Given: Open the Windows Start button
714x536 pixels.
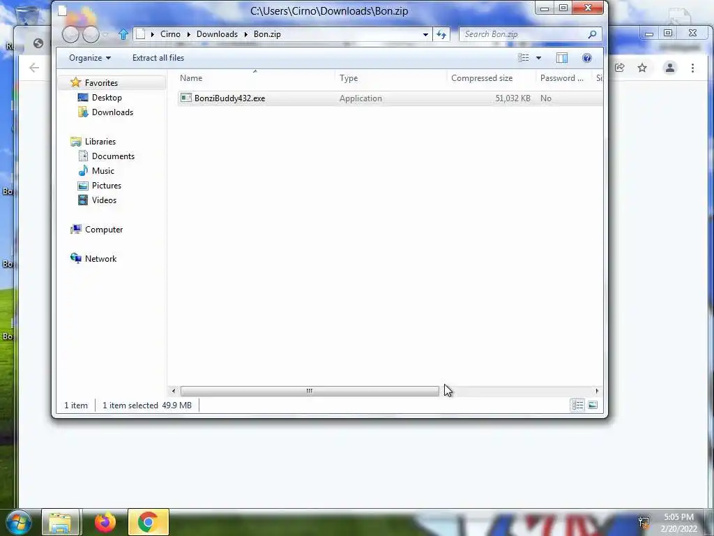Looking at the screenshot, I should 19,523.
